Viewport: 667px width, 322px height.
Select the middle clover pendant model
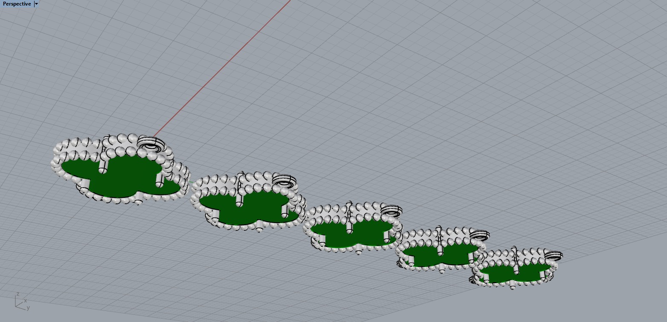click(353, 229)
